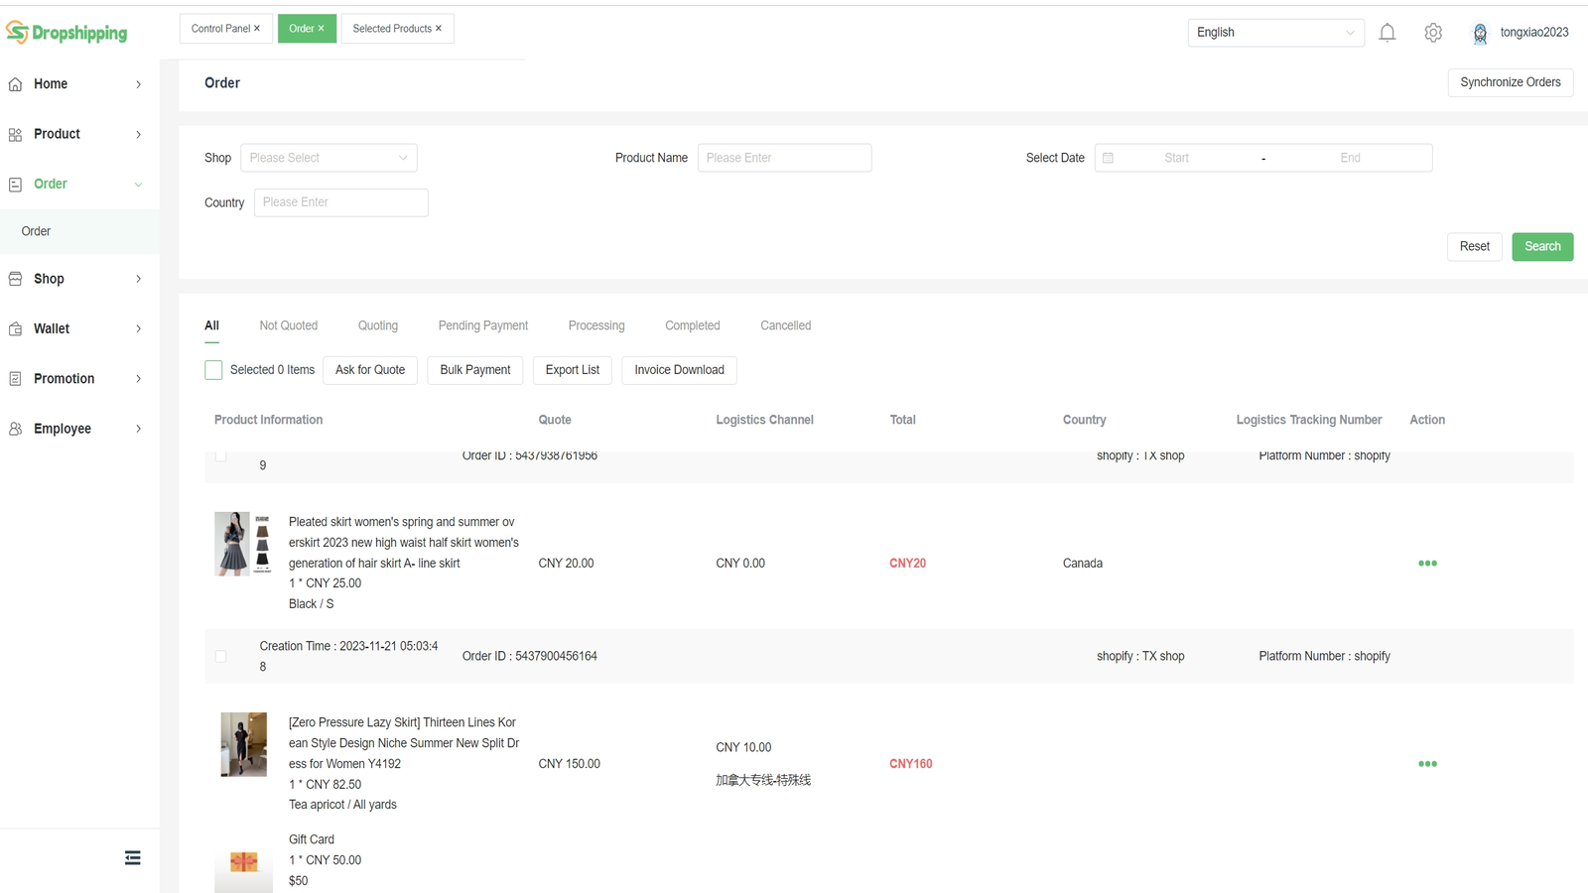
Task: Select the Product sidebar icon
Action: point(15,133)
